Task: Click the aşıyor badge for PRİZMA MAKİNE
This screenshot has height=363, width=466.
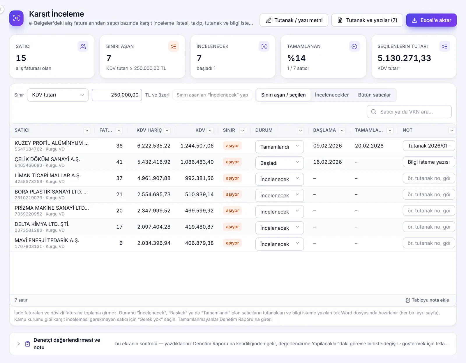Action: (x=232, y=211)
